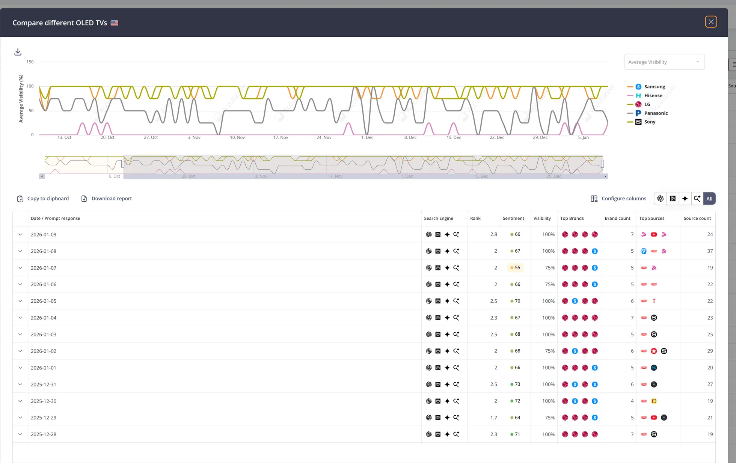
Task: Filter results by the ChatGPT engine icon
Action: pyautogui.click(x=660, y=199)
